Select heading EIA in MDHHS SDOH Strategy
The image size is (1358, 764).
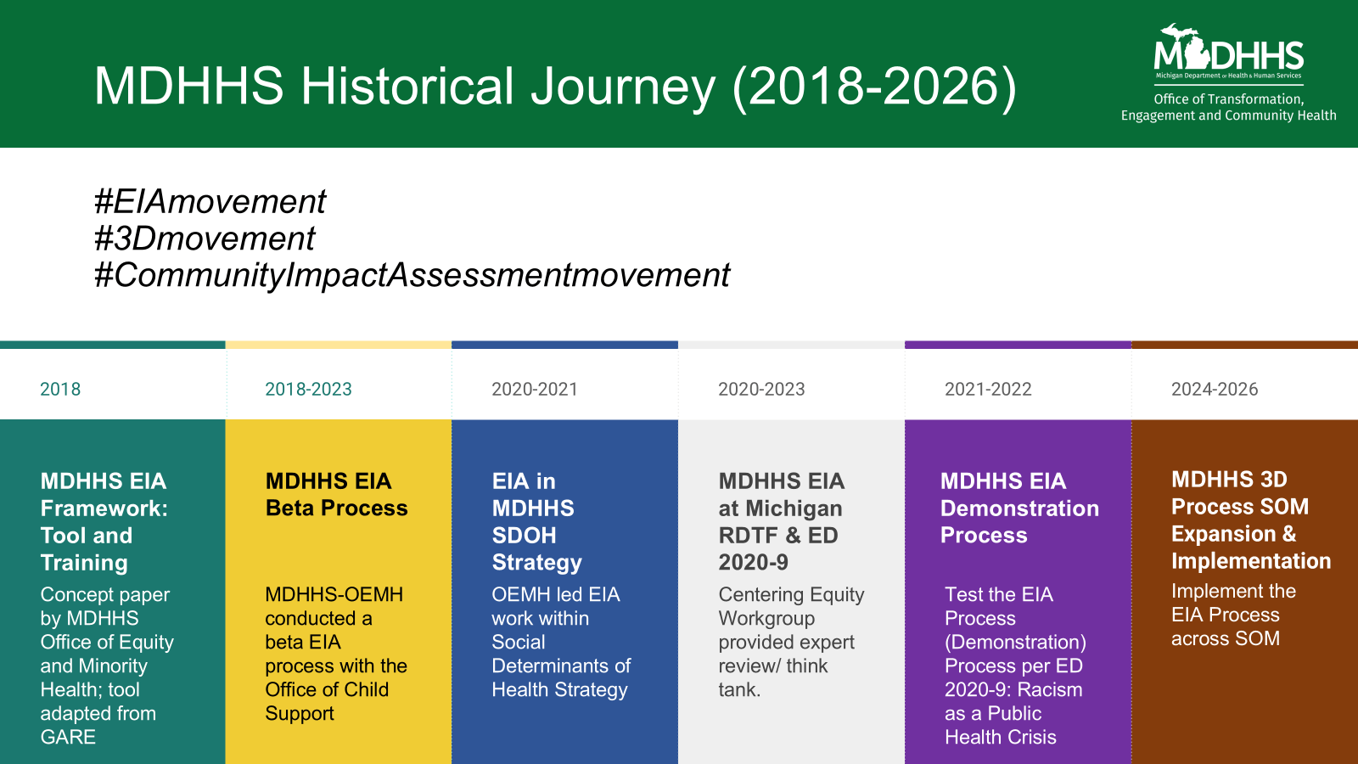536,522
